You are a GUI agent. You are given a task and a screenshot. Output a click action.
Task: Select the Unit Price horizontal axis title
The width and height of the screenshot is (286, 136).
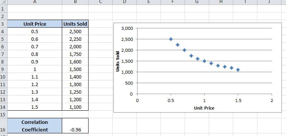(x=204, y=108)
